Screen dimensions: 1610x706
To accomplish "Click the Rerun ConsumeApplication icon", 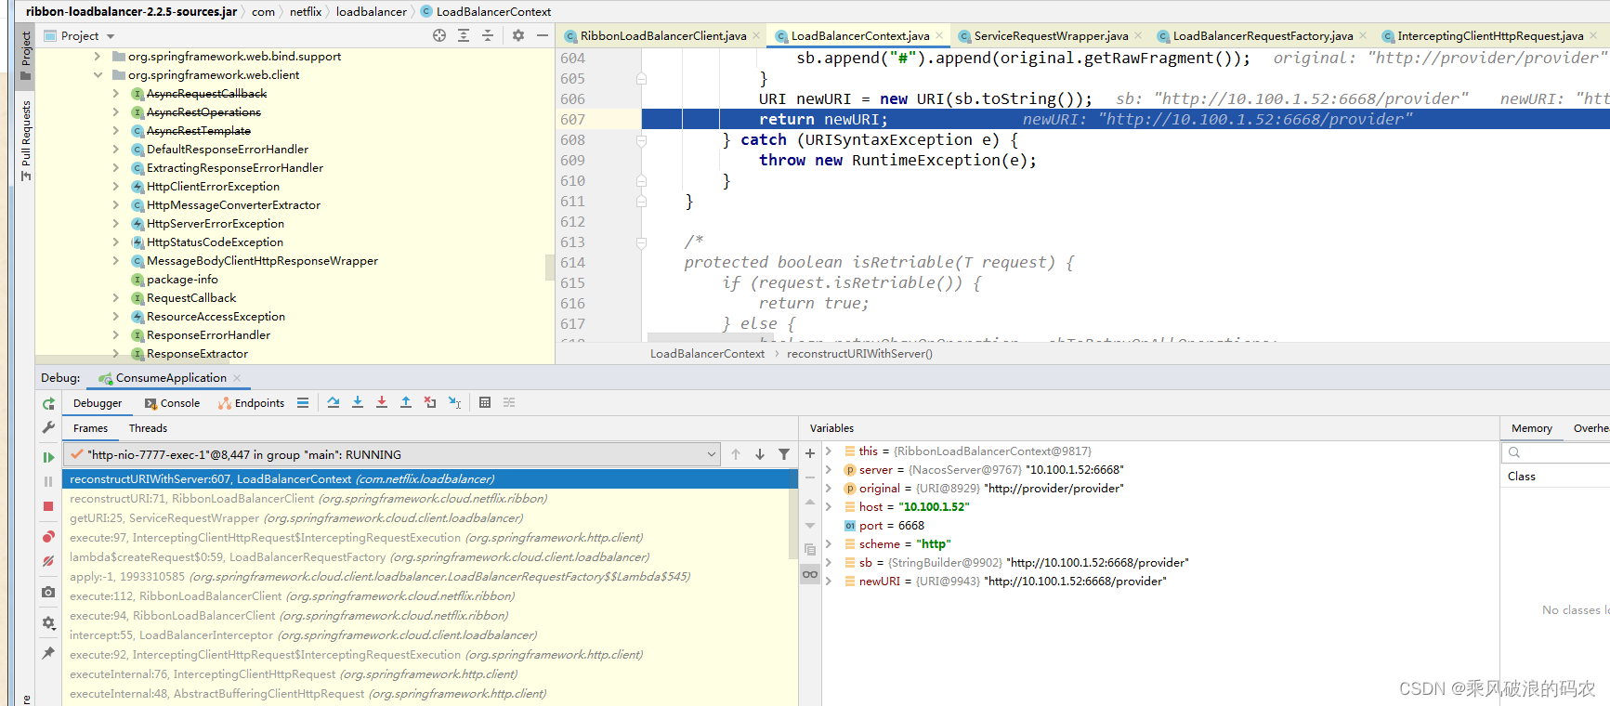I will coord(48,404).
